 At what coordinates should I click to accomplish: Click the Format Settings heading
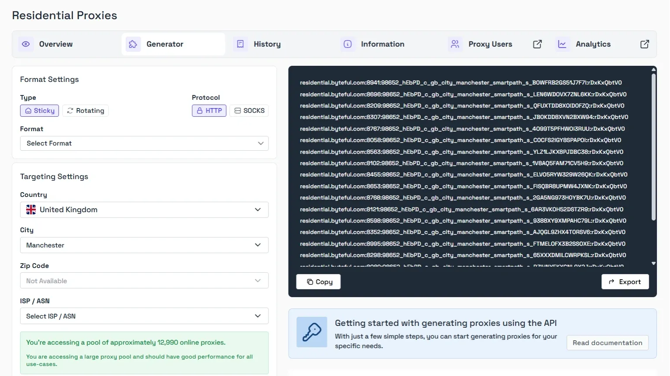click(49, 79)
